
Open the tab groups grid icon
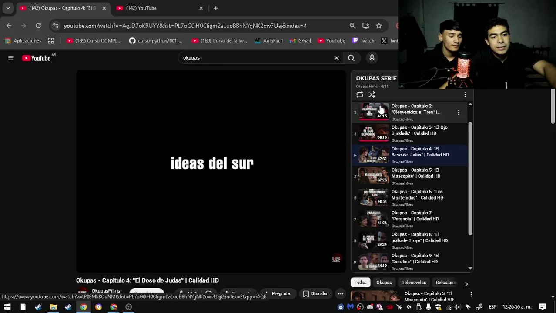(x=51, y=40)
